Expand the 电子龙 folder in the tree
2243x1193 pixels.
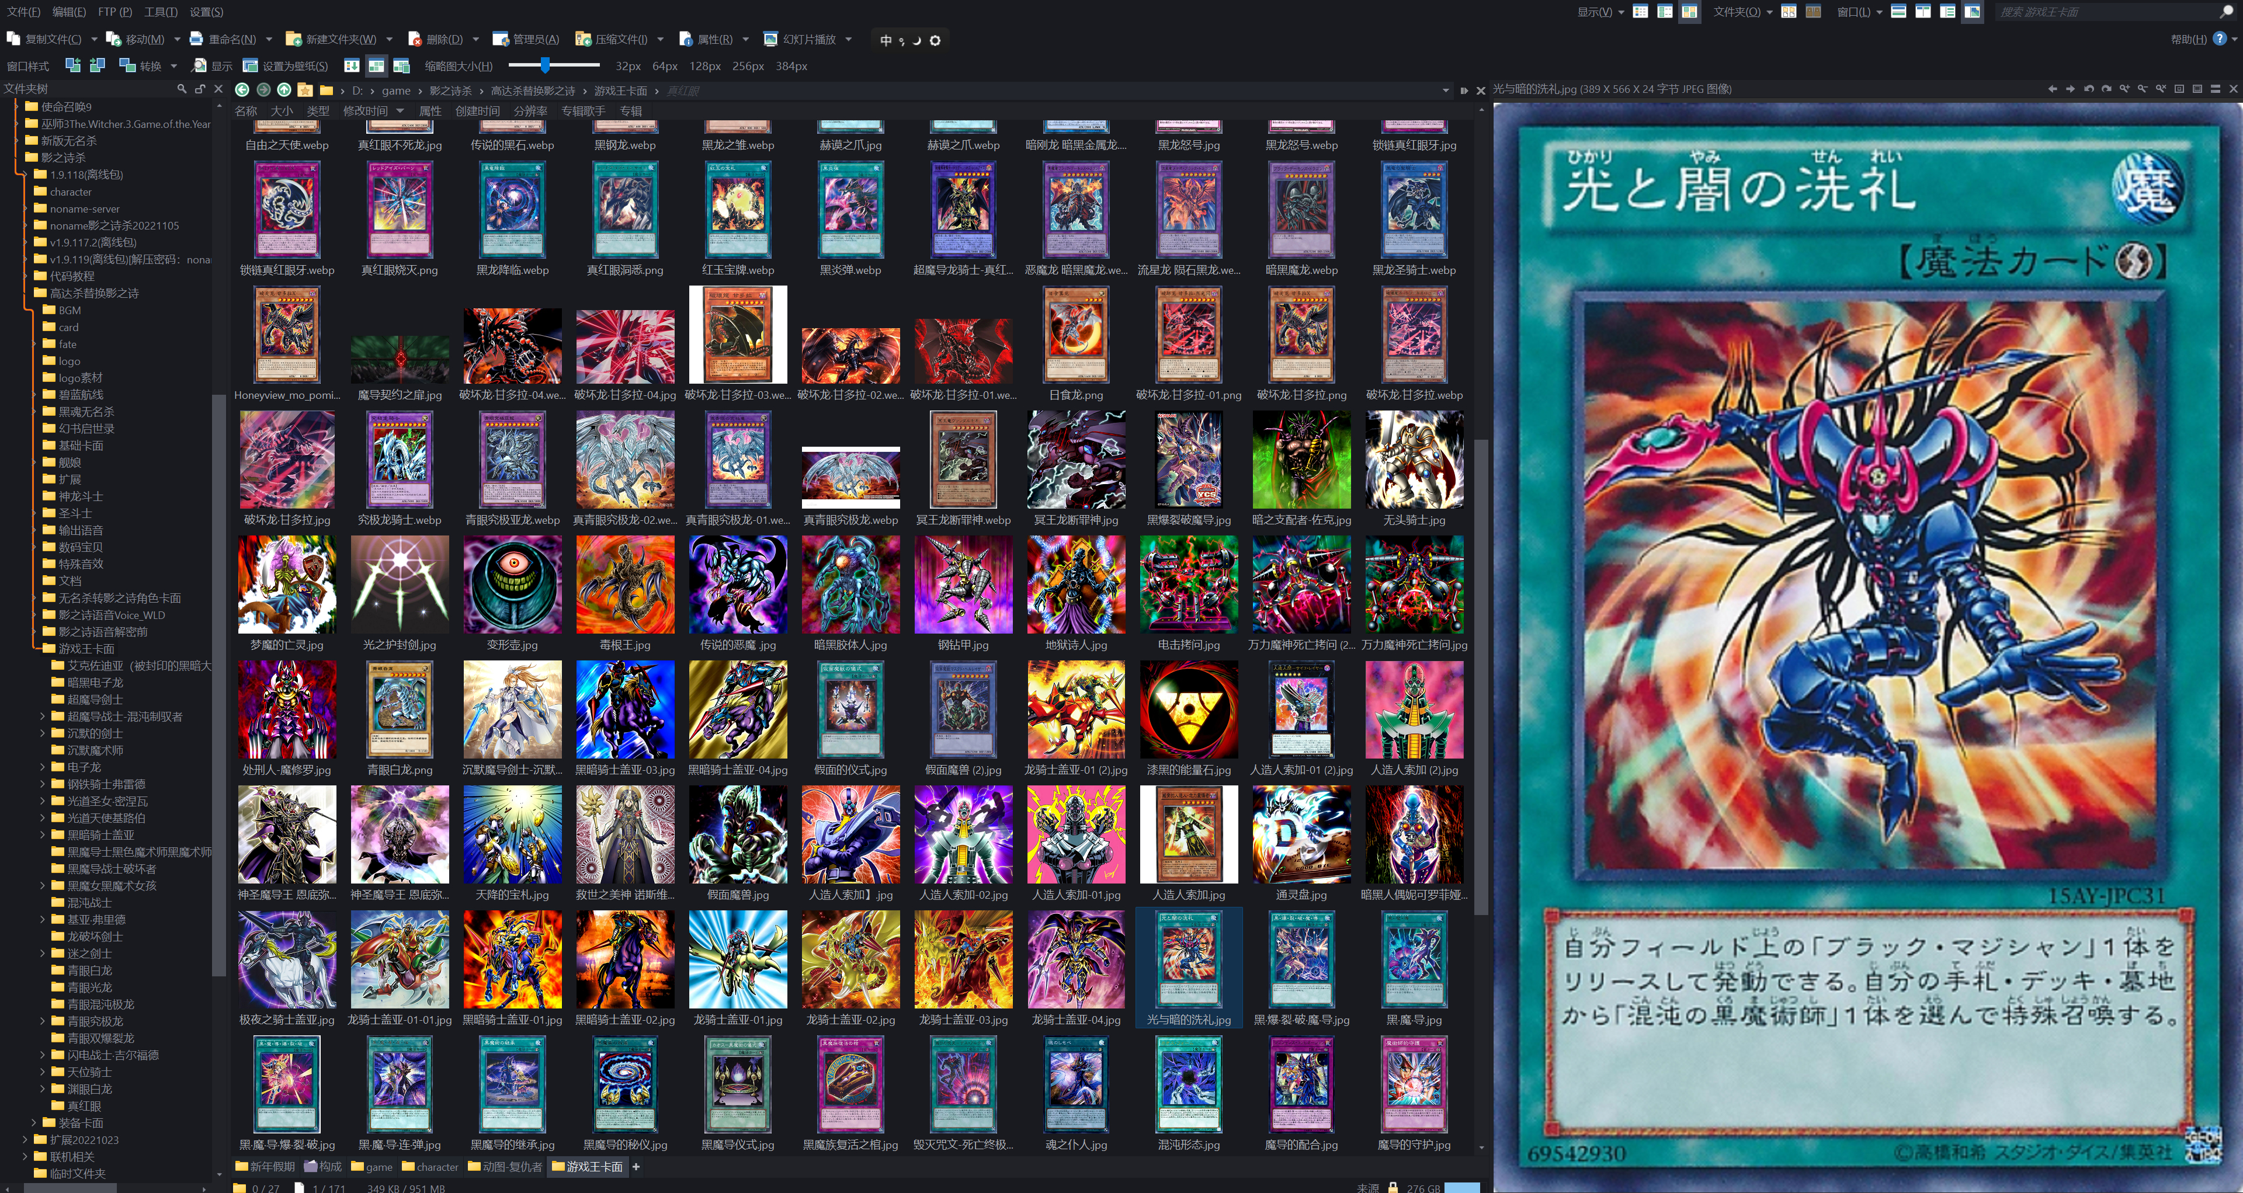point(43,767)
